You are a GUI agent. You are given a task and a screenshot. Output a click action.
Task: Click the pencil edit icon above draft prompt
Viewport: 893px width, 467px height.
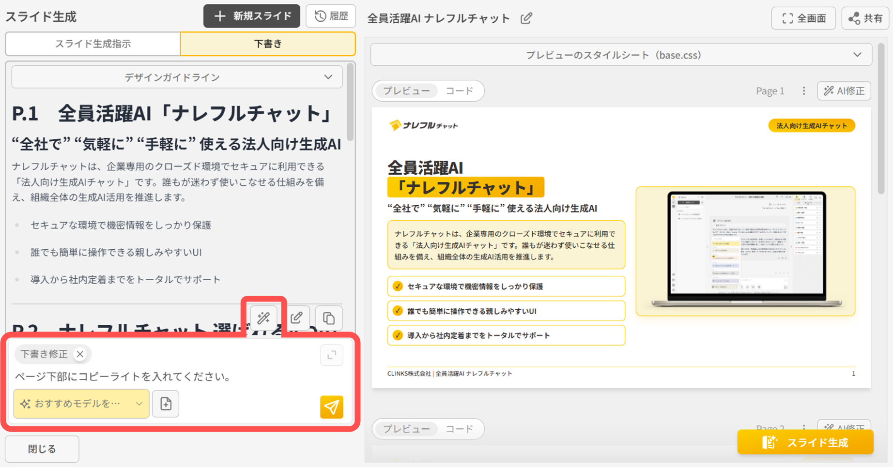[x=296, y=318]
